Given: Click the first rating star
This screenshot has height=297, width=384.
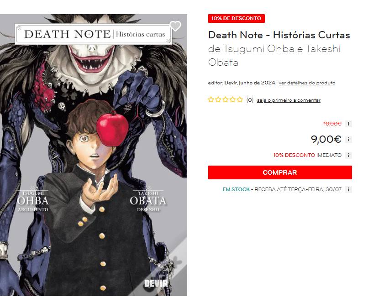Looking at the screenshot, I should coord(211,99).
